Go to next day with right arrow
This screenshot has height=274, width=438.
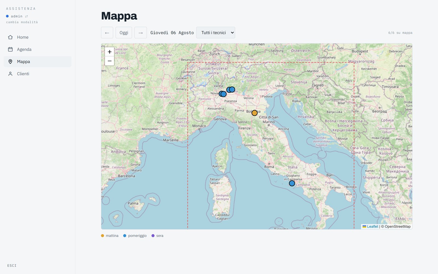click(x=141, y=33)
